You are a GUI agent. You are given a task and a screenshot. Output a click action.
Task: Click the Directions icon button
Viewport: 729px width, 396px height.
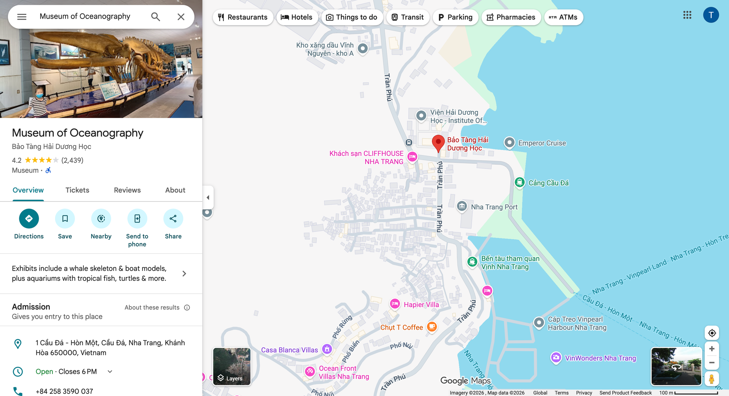[x=29, y=219]
